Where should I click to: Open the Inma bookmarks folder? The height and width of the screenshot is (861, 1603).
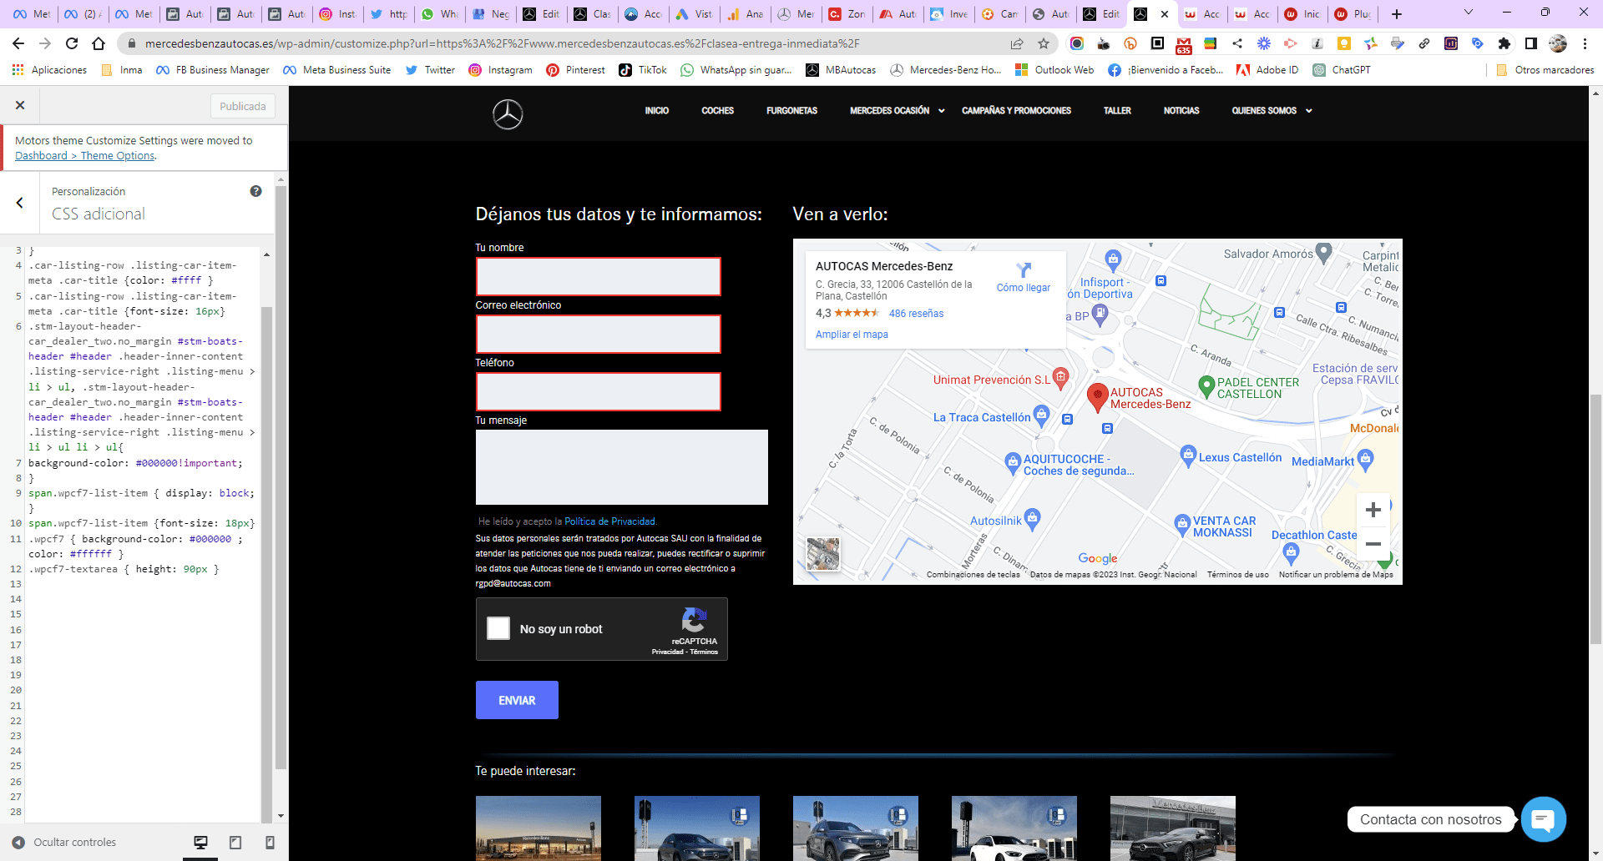[122, 70]
